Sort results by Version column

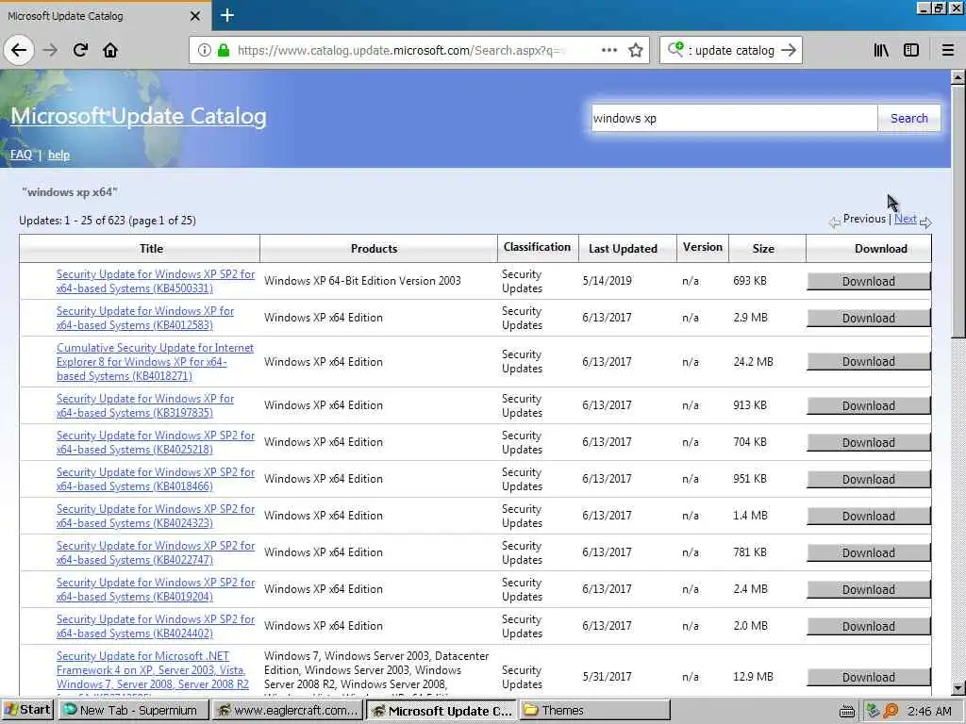pos(702,247)
